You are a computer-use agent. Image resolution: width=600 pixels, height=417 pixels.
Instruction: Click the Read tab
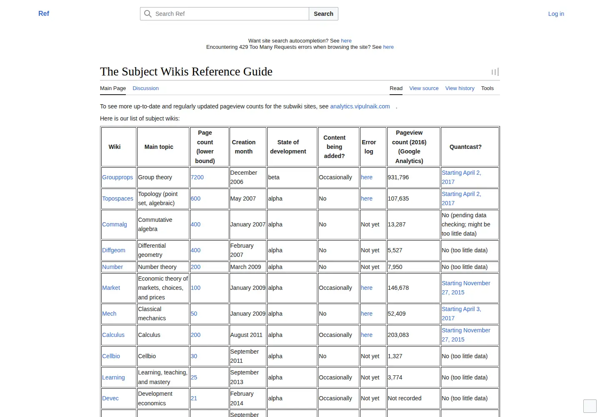396,88
